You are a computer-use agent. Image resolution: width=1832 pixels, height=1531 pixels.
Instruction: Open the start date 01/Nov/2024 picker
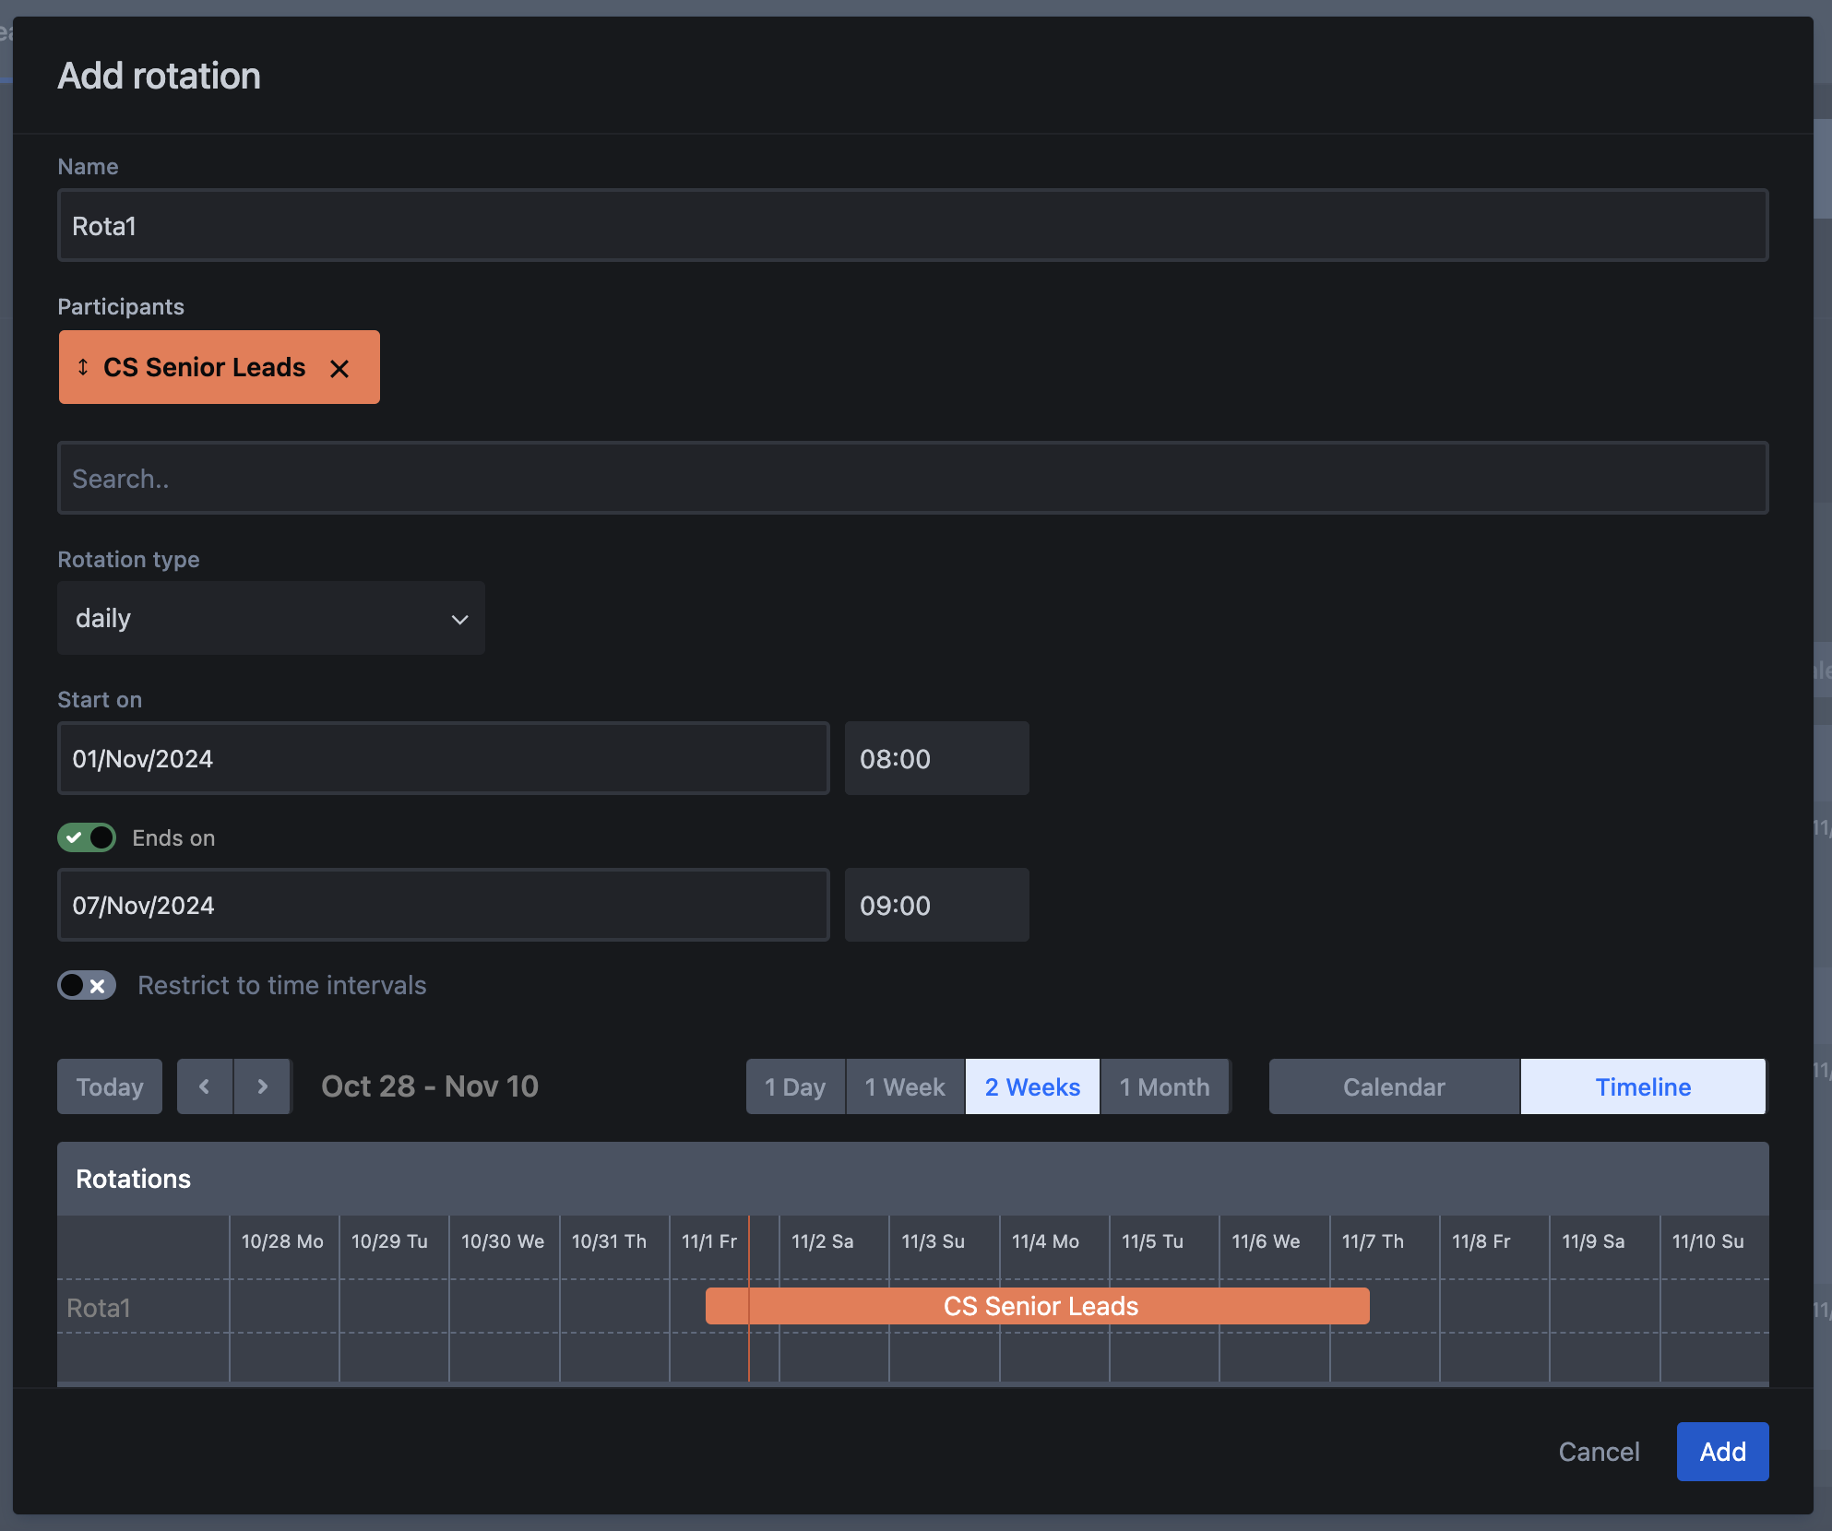(444, 758)
